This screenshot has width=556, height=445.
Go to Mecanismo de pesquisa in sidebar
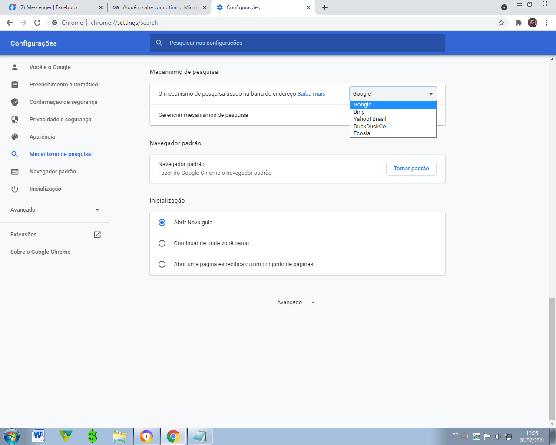(x=60, y=154)
